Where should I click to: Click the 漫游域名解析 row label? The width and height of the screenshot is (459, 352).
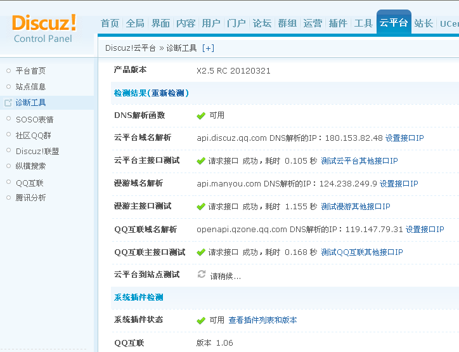[138, 183]
